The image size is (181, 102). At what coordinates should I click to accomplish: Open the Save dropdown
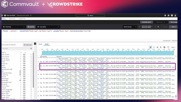click(x=173, y=47)
